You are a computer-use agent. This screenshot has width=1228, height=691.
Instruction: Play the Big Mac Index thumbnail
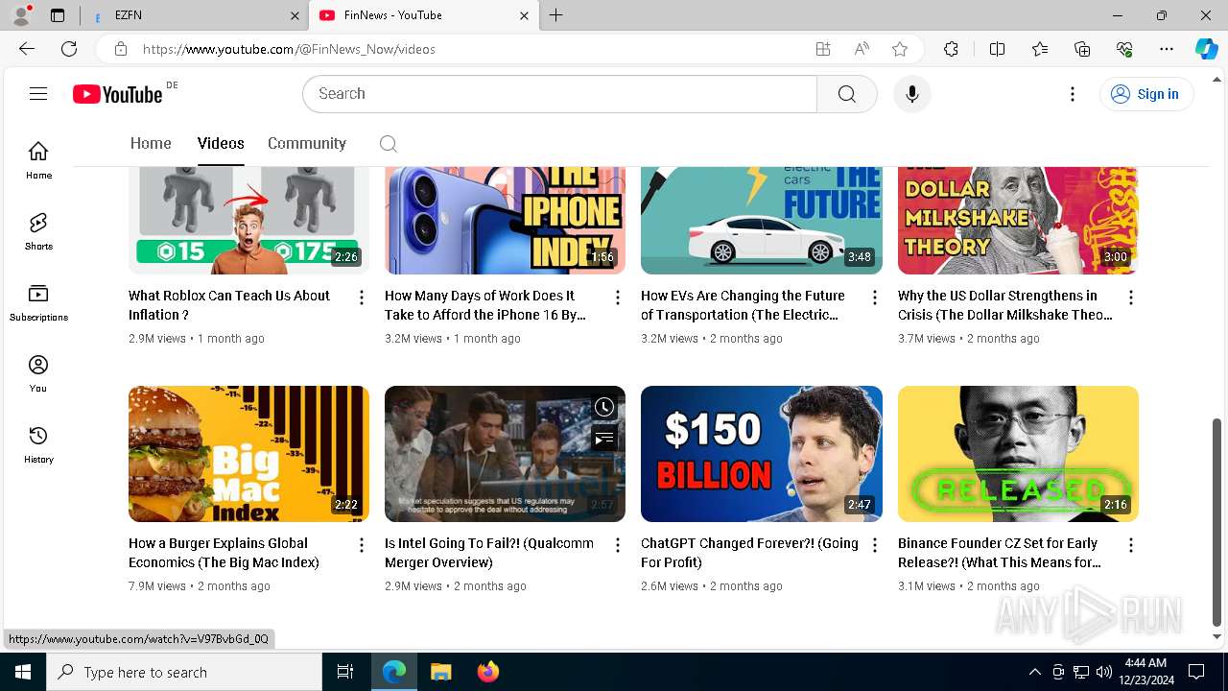click(x=248, y=454)
